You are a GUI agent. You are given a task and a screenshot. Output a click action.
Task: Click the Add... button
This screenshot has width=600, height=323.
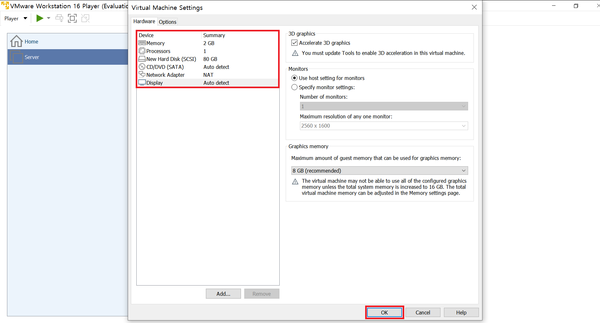click(x=223, y=294)
